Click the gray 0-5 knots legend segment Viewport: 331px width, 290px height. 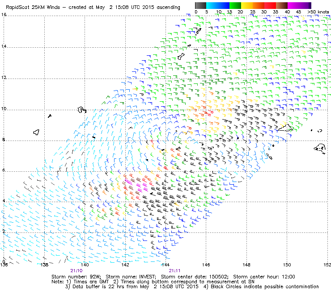tap(200, 5)
